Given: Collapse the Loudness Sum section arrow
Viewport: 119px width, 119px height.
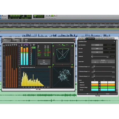Looking at the screenshot, I should pyautogui.click(x=114, y=42).
